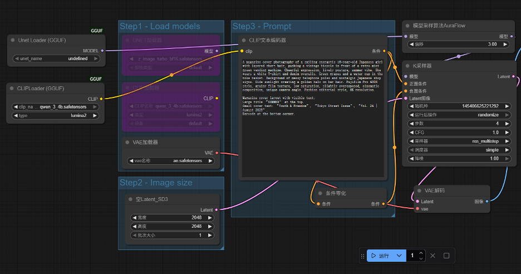
Task: Click the 运行 run button
Action: [380, 256]
